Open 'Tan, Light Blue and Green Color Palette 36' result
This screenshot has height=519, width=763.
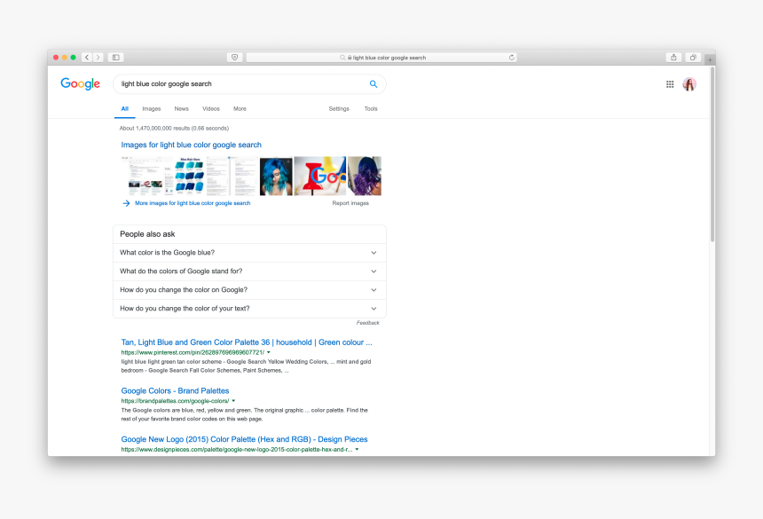click(x=247, y=342)
